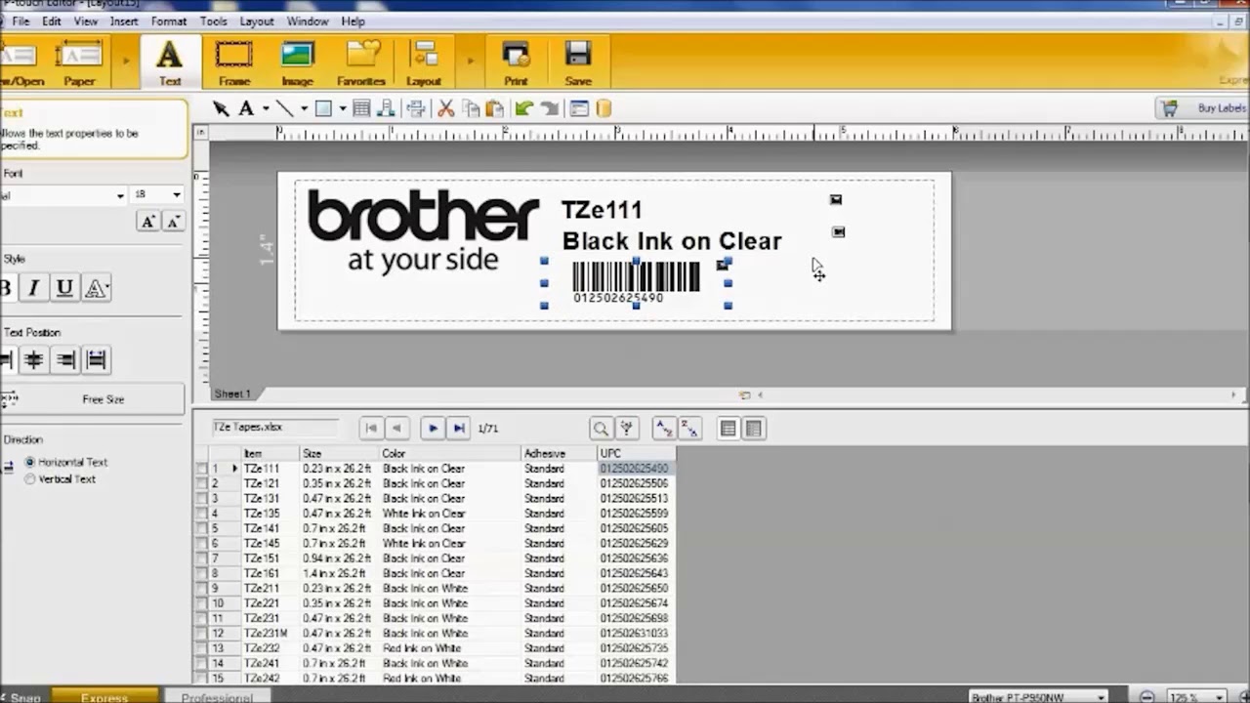The image size is (1250, 703).
Task: Choose the rectangle shape tool
Action: pyautogui.click(x=323, y=108)
